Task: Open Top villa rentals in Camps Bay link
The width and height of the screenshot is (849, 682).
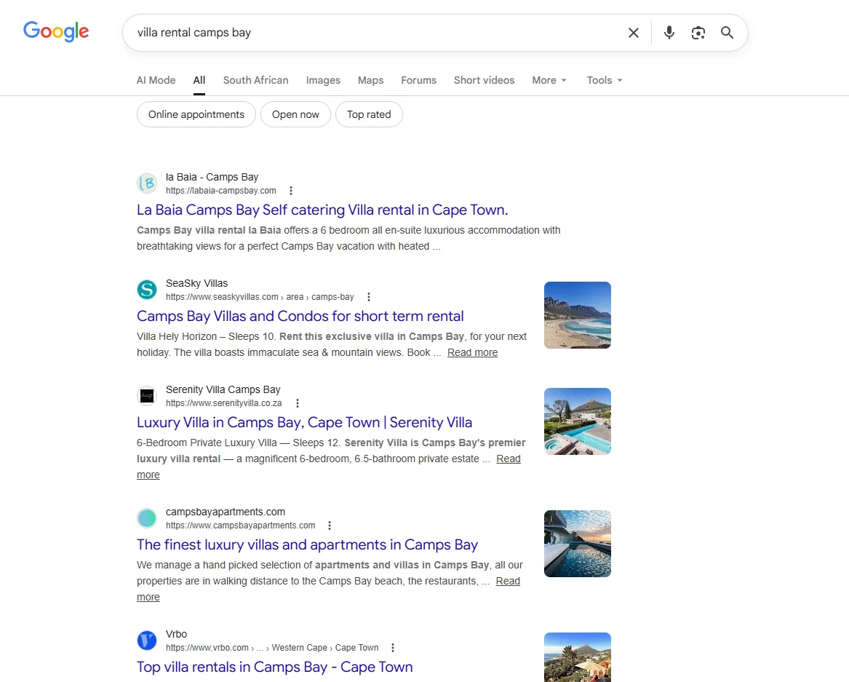Action: (274, 667)
